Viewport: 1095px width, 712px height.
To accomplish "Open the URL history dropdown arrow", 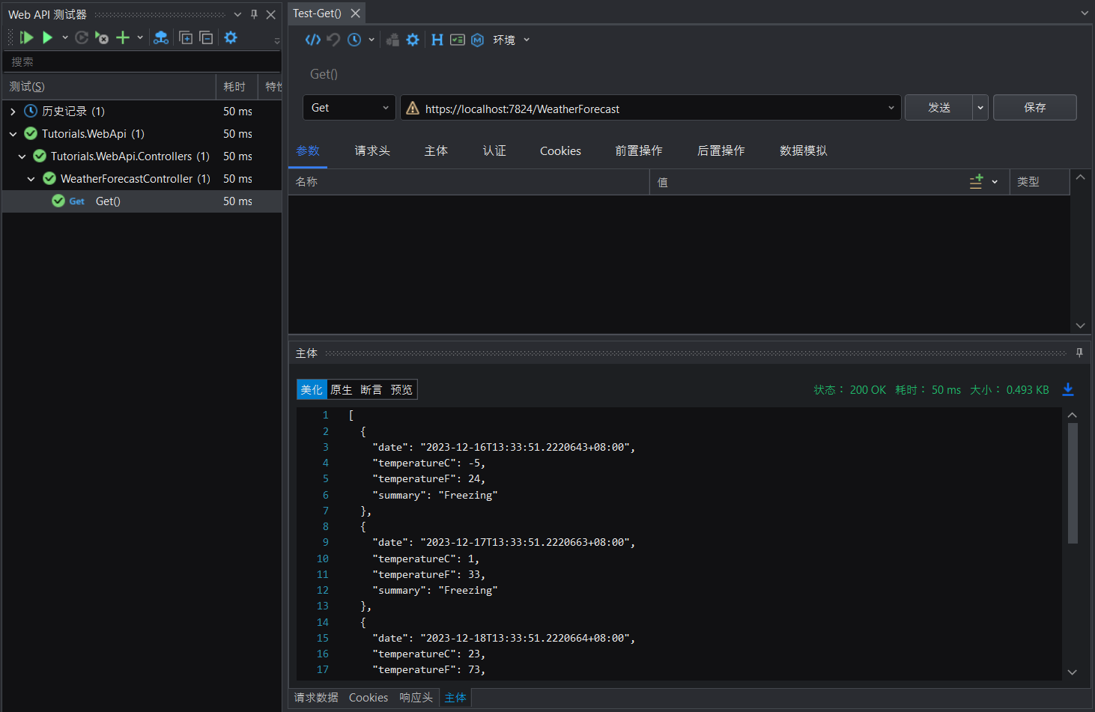I will 891,108.
